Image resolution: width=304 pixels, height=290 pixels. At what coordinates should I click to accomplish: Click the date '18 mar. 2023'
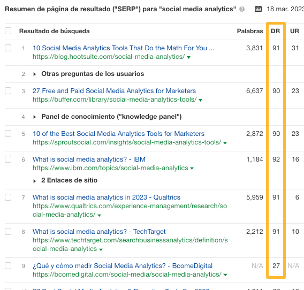pyautogui.click(x=285, y=9)
